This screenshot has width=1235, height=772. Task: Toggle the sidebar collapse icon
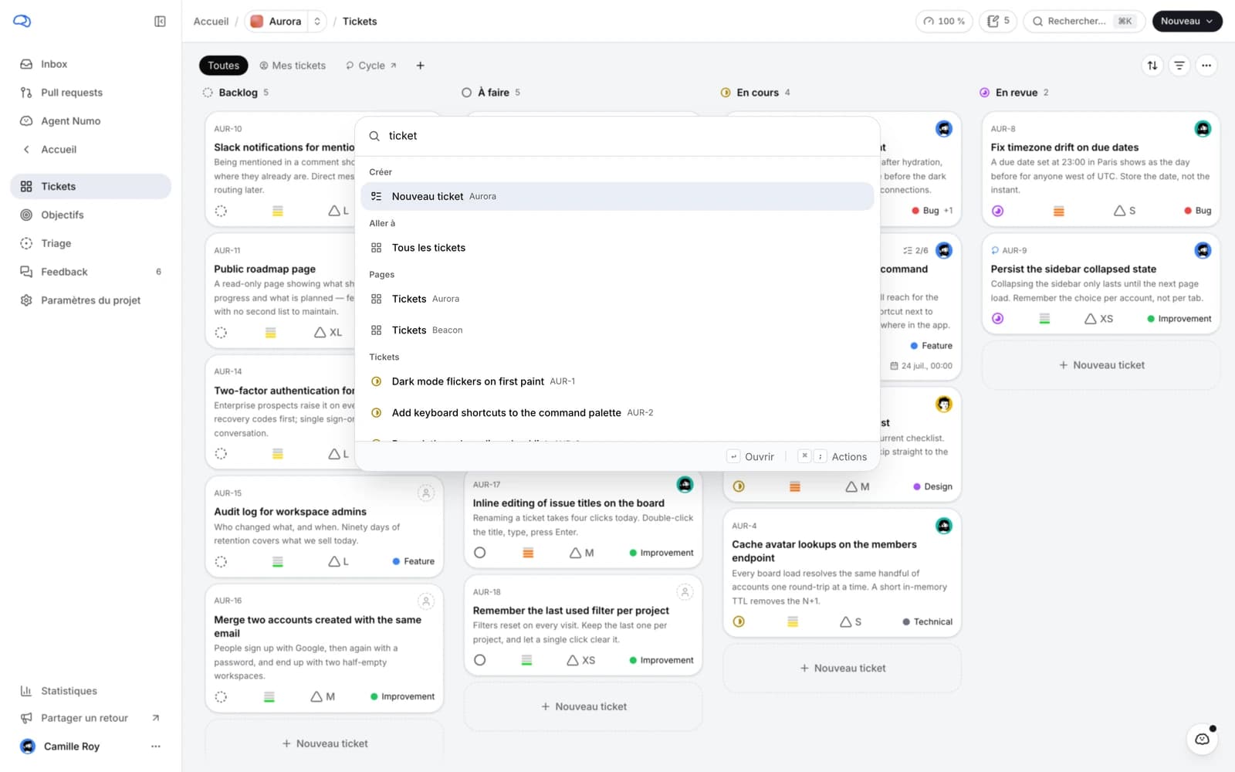click(160, 22)
